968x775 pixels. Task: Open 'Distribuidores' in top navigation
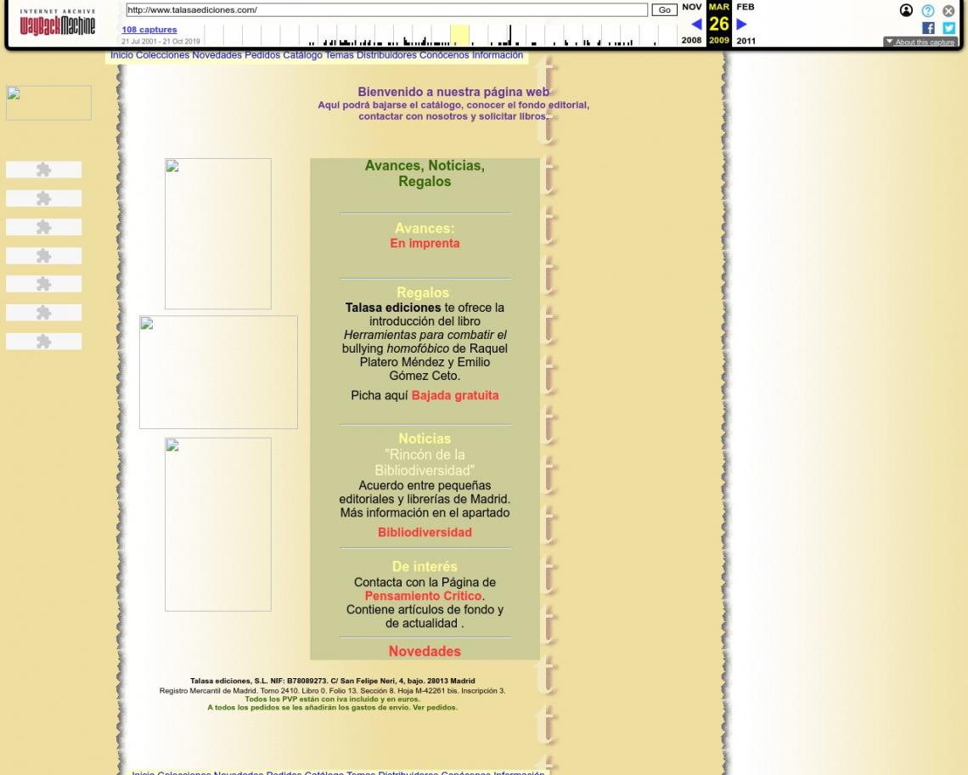click(386, 55)
